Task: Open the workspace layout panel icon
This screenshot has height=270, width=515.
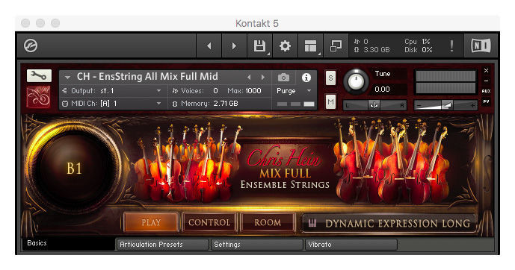Action: pyautogui.click(x=310, y=46)
